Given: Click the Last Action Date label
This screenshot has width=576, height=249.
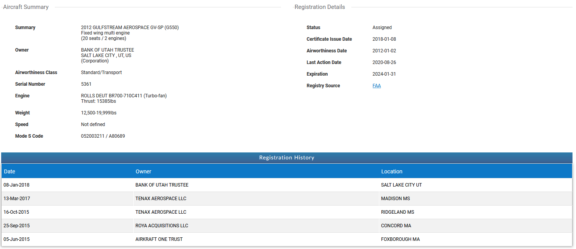Looking at the screenshot, I should pos(324,62).
